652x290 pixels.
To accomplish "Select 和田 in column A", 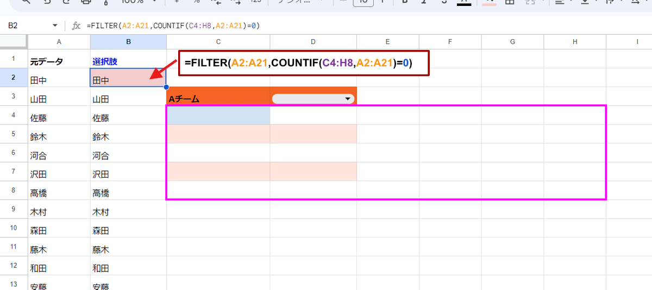I will point(59,266).
